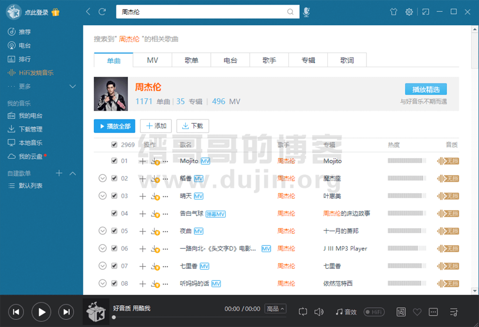Switch to the 歌词 tab
This screenshot has width=479, height=327.
pyautogui.click(x=347, y=60)
